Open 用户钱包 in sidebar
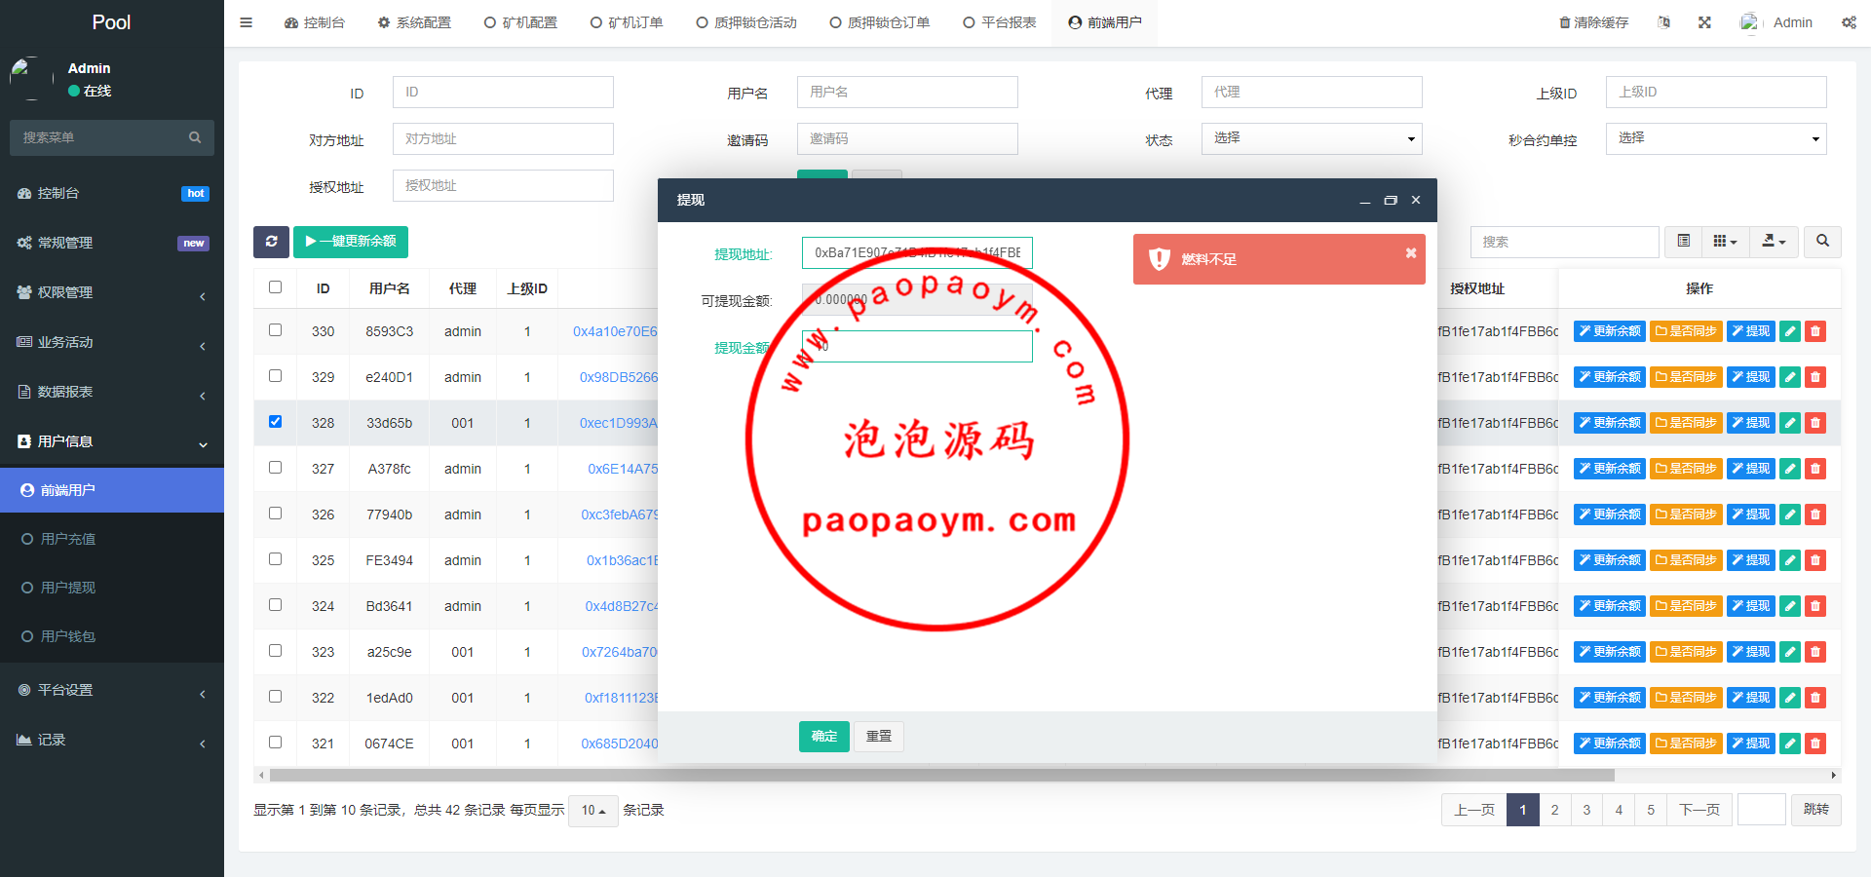The height and width of the screenshot is (877, 1871). (112, 636)
